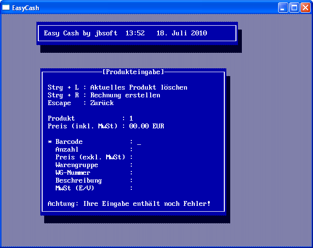Select the 'Beschreibung' field
313x248 pixels.
click(x=78, y=181)
